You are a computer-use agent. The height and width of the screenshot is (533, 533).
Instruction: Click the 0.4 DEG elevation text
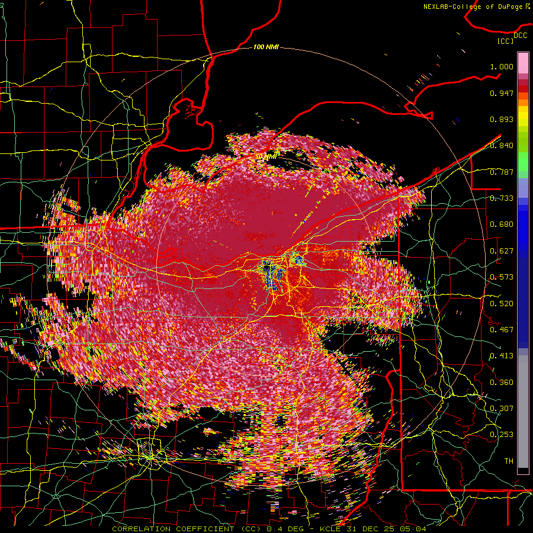[x=285, y=529]
